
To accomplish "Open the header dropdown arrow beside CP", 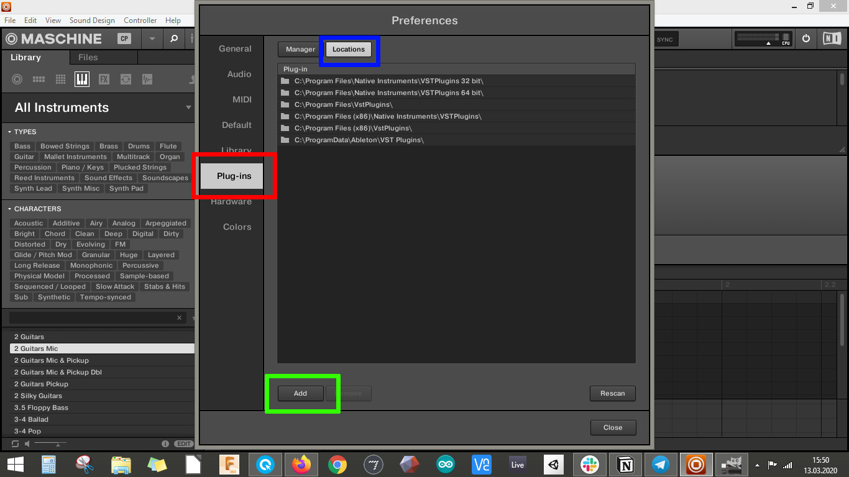I will (152, 39).
